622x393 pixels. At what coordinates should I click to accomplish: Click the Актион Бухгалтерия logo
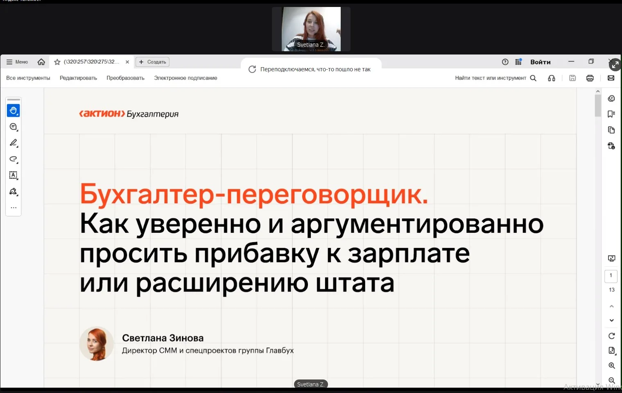click(129, 114)
